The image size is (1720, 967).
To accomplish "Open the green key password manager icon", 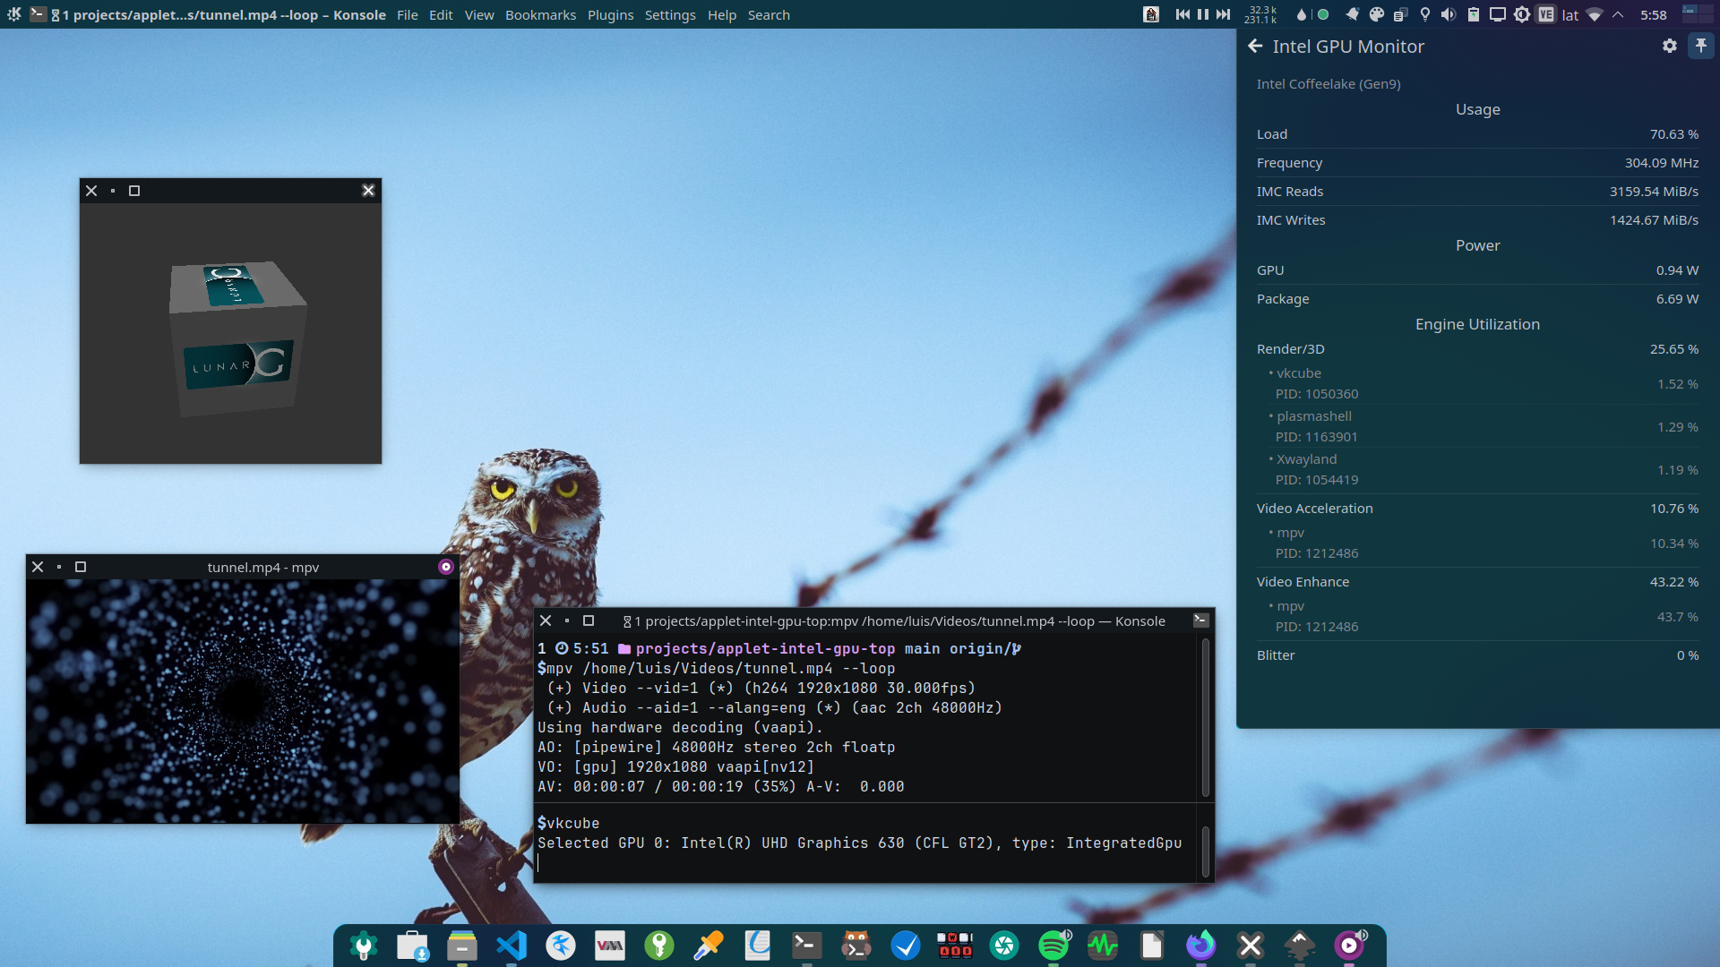I will (659, 946).
